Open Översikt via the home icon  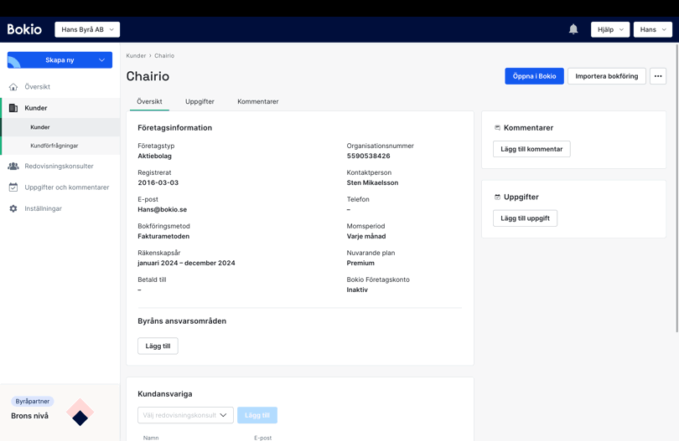click(x=13, y=87)
